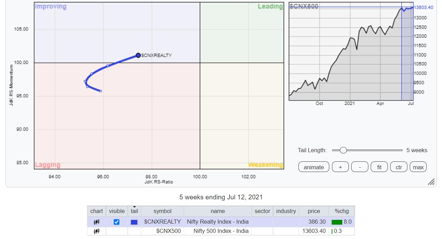Sort table by the tail column header
The width and height of the screenshot is (442, 239).
[x=134, y=211]
